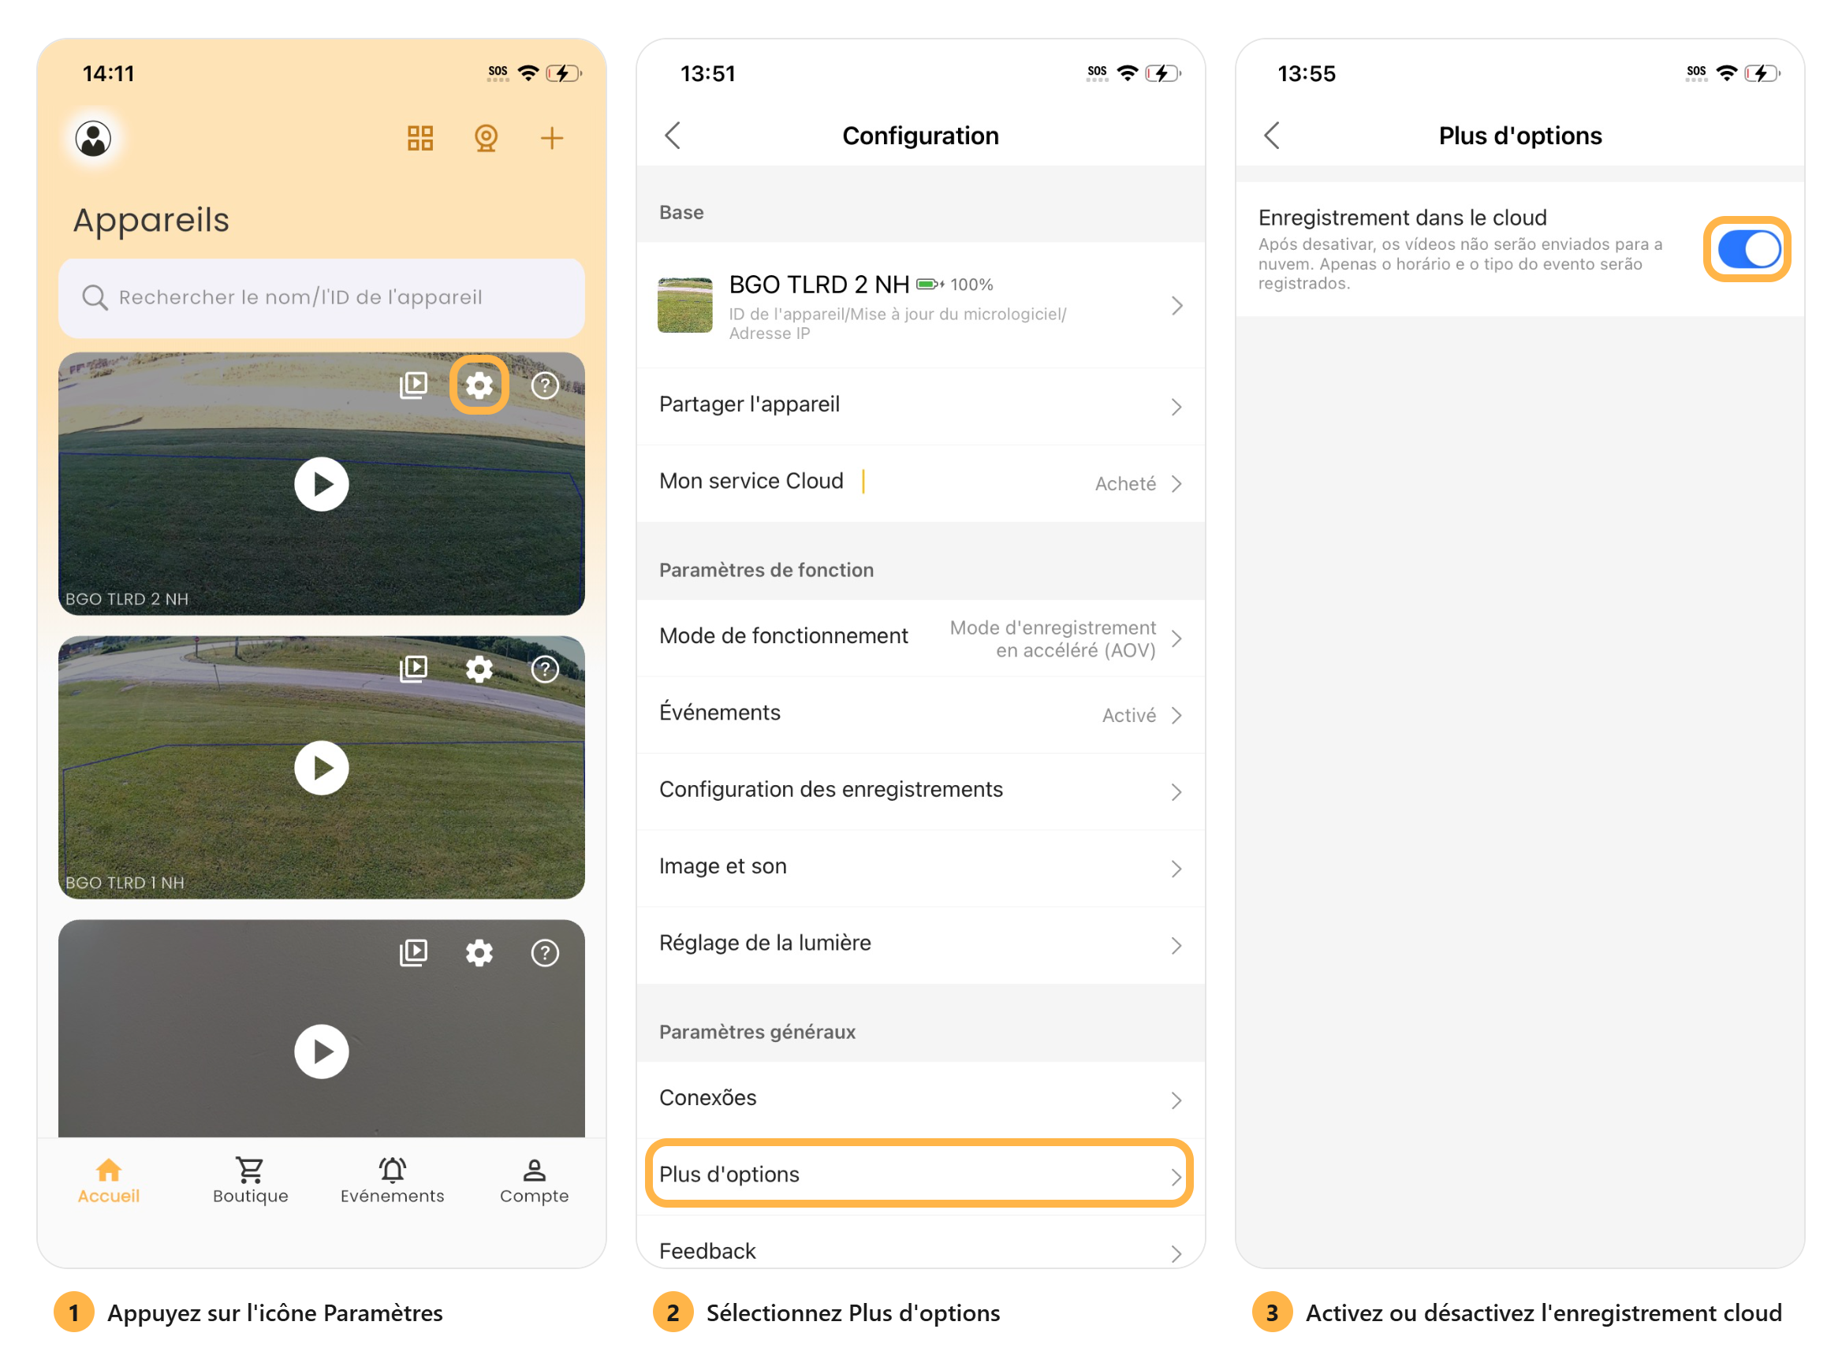The width and height of the screenshot is (1842, 1370).
Task: Open Mode de fonctionnement setting
Action: pos(920,638)
